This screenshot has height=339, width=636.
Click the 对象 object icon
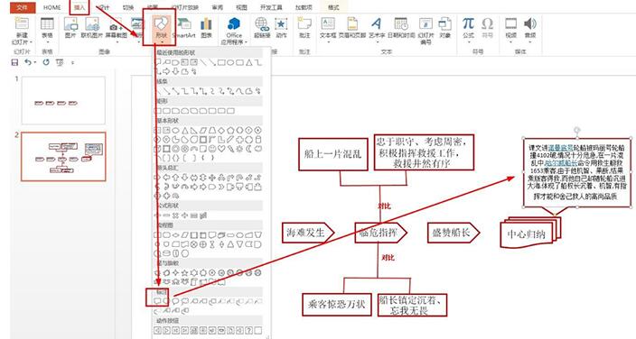click(444, 24)
